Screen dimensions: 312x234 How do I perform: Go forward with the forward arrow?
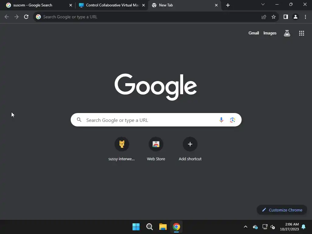tap(16, 17)
